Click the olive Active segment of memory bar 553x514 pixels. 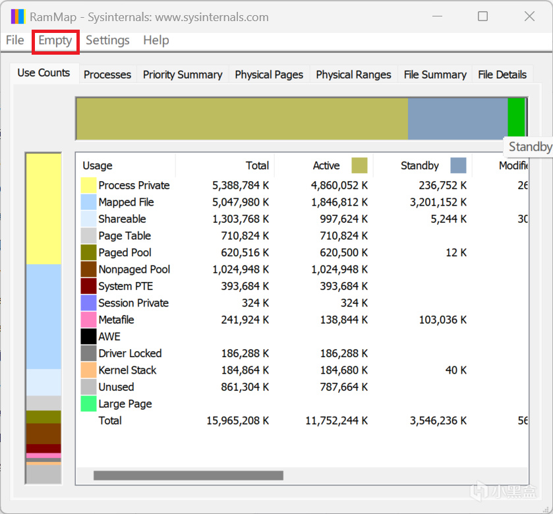[243, 119]
